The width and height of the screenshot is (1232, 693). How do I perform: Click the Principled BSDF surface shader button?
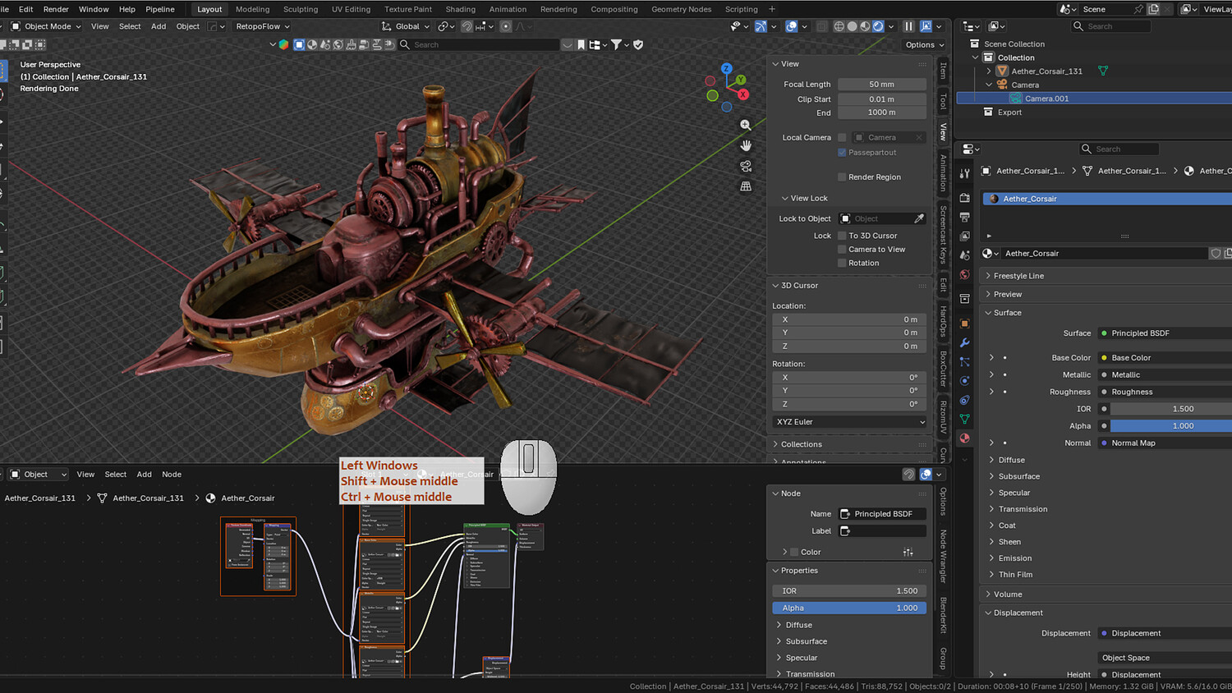pyautogui.click(x=1165, y=333)
